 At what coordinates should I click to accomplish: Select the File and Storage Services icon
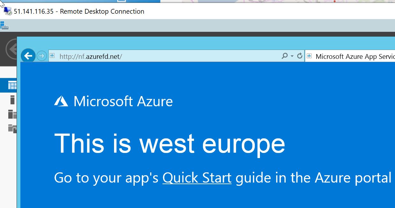click(12, 128)
